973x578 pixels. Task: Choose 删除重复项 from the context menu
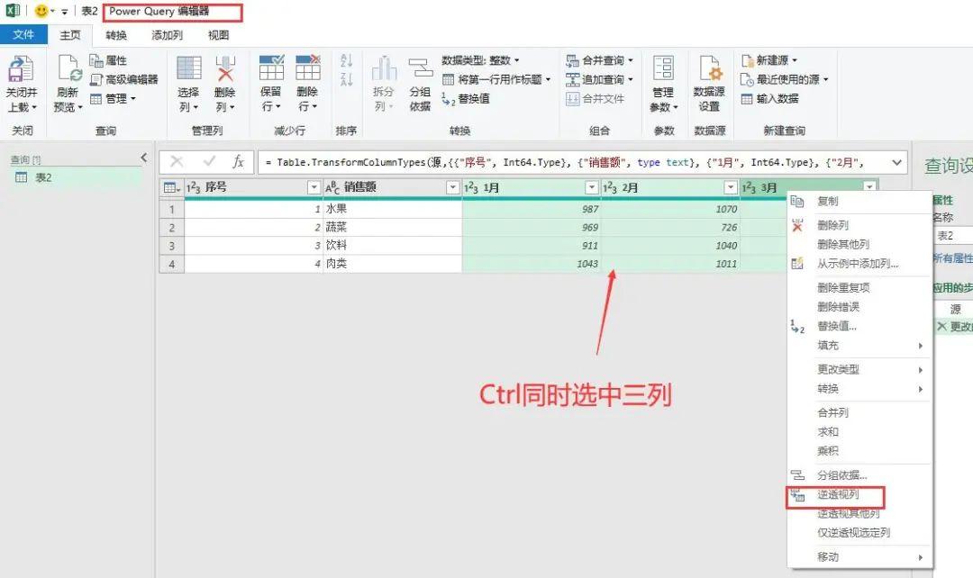point(843,288)
